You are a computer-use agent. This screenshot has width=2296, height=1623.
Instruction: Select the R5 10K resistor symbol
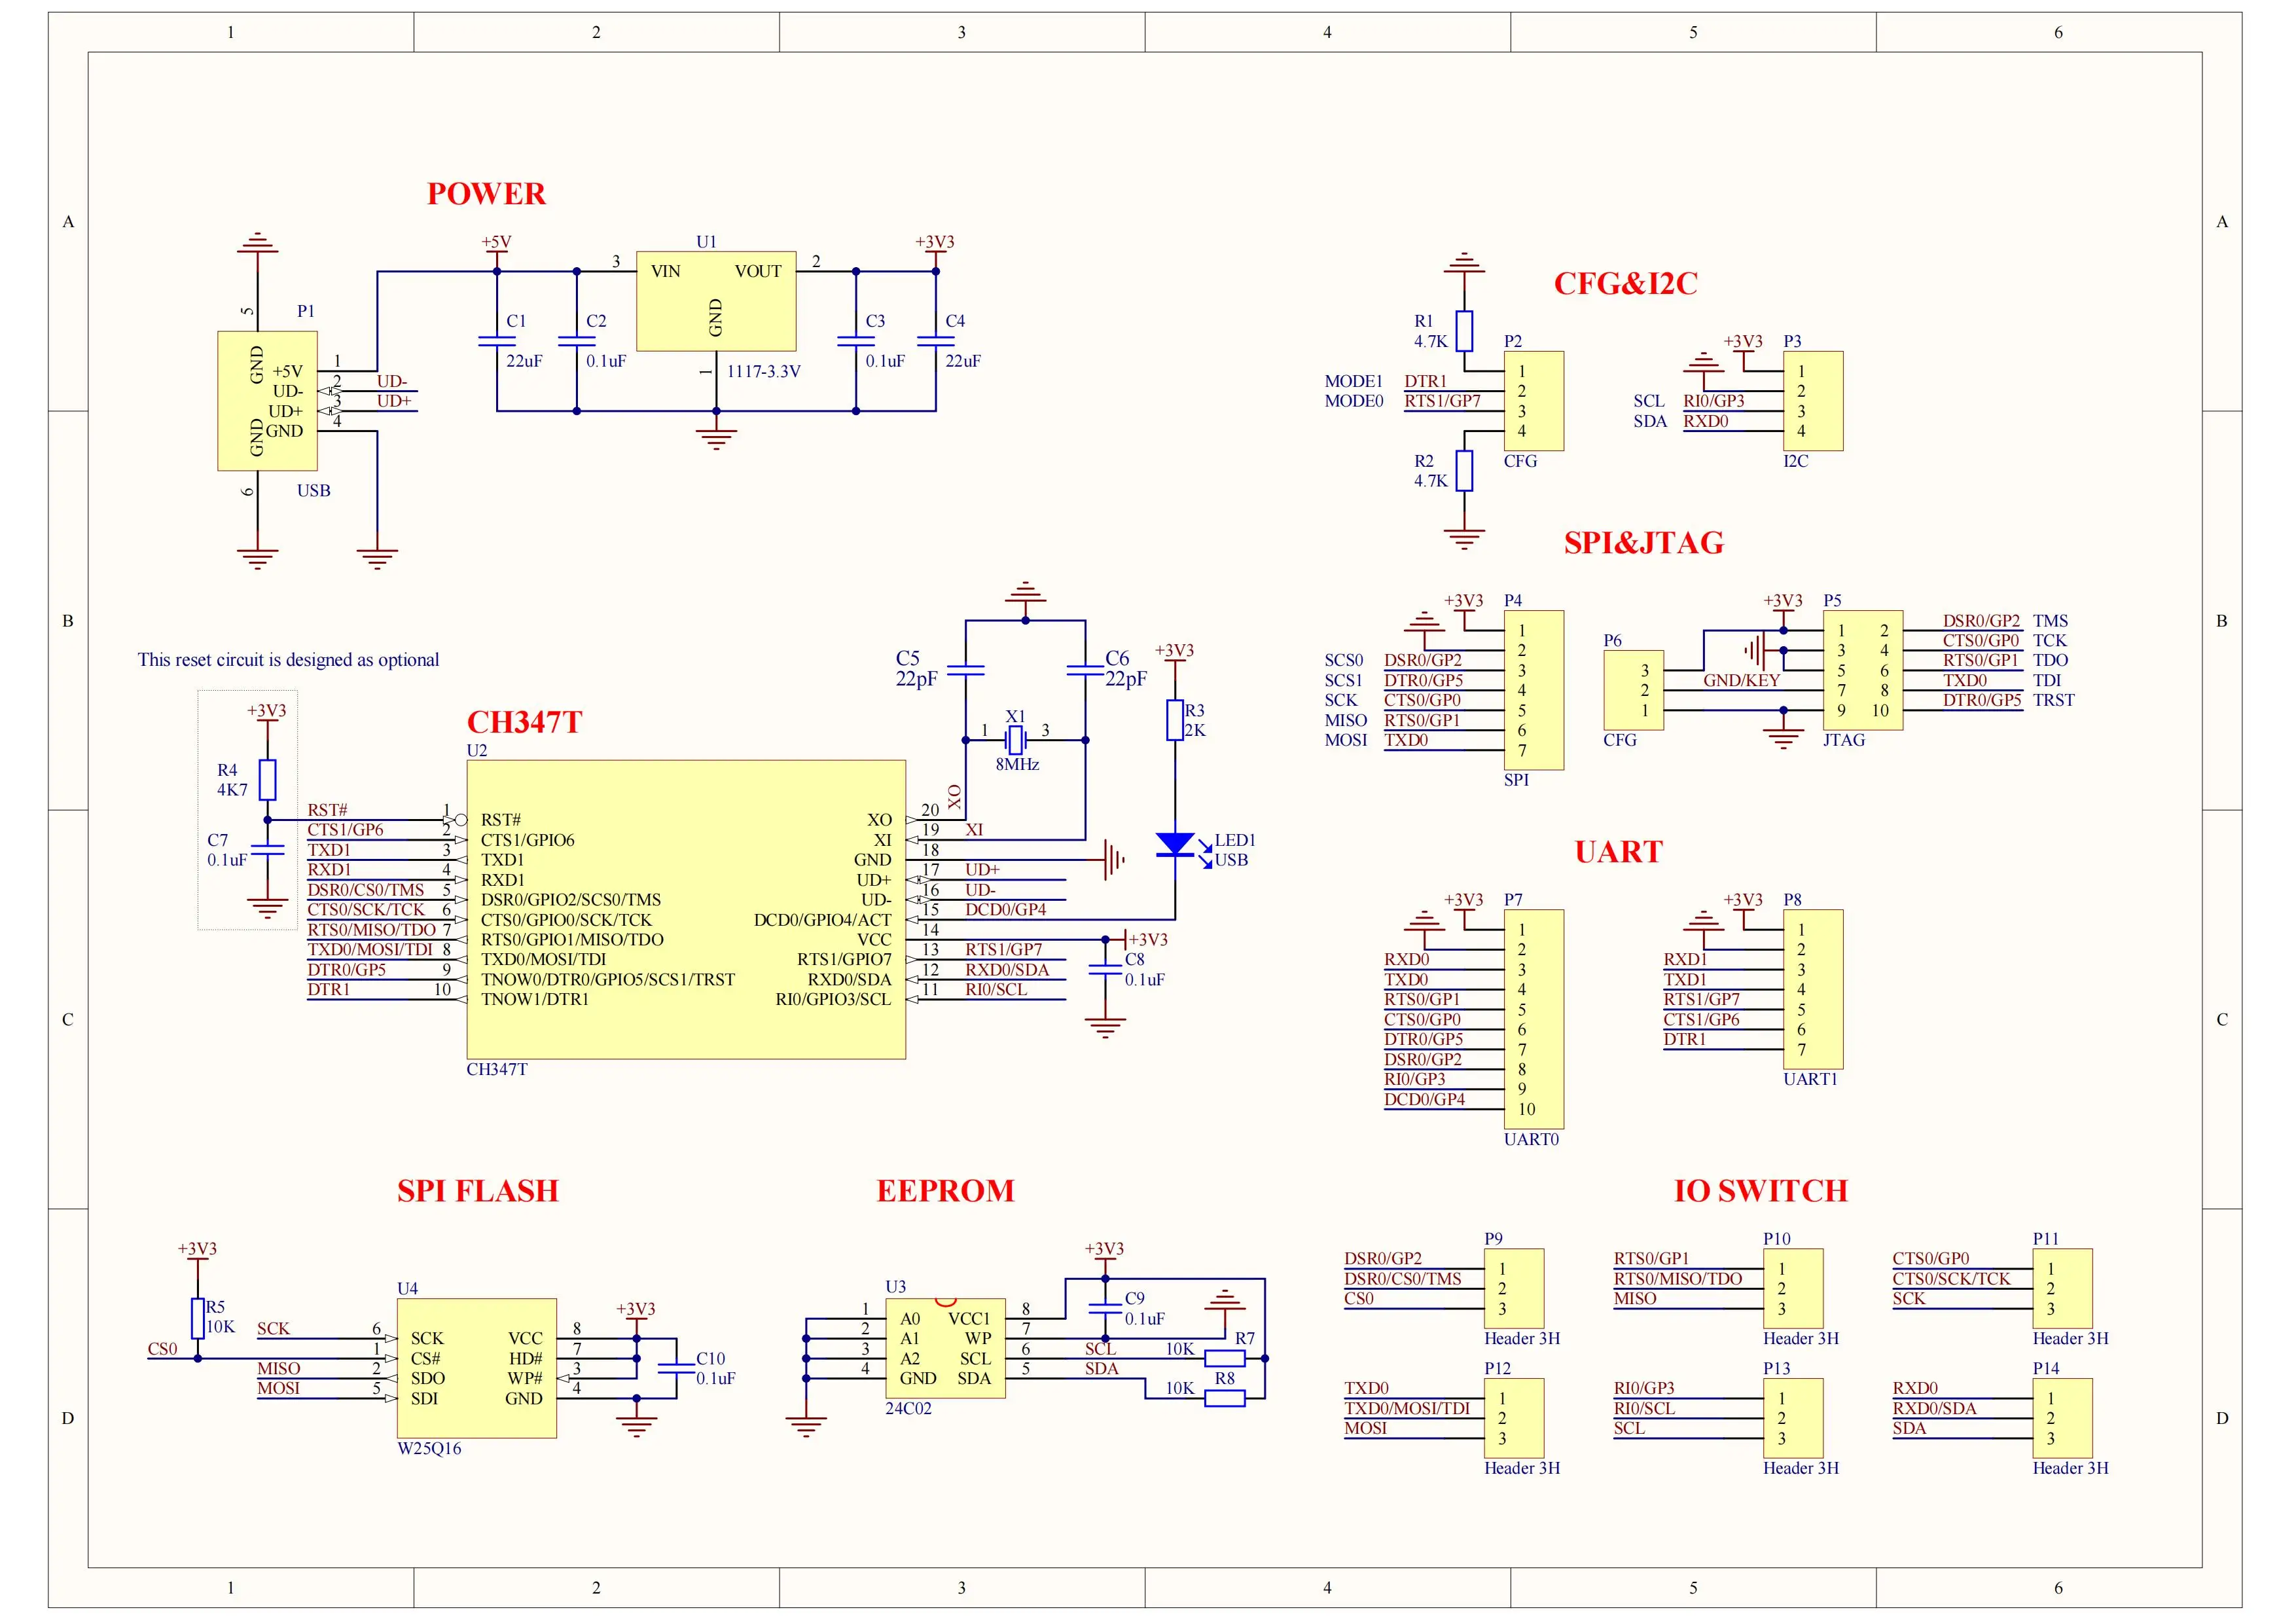click(x=198, y=1318)
